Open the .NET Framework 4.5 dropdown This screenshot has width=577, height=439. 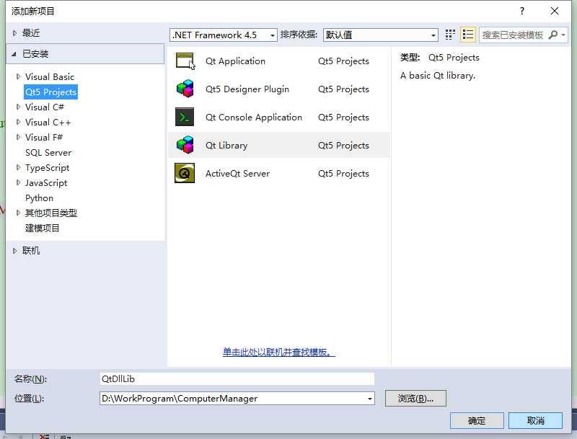pos(224,35)
